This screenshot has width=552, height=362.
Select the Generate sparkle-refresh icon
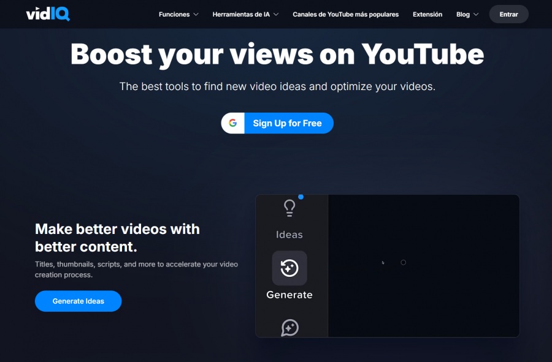[x=289, y=268]
